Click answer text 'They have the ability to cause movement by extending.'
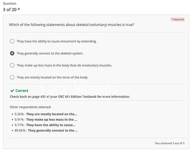193x153 pixels. [57, 41]
